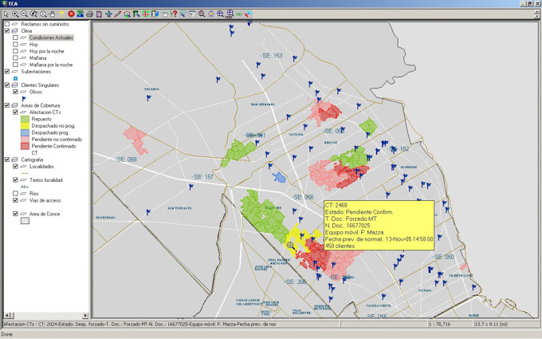Enable the Reclamos sin suministro layer checkbox

pyautogui.click(x=7, y=25)
